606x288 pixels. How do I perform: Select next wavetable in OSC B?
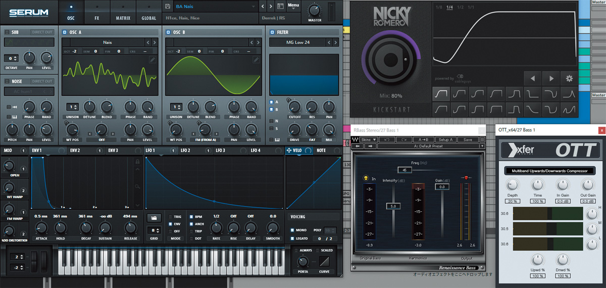[x=259, y=42]
